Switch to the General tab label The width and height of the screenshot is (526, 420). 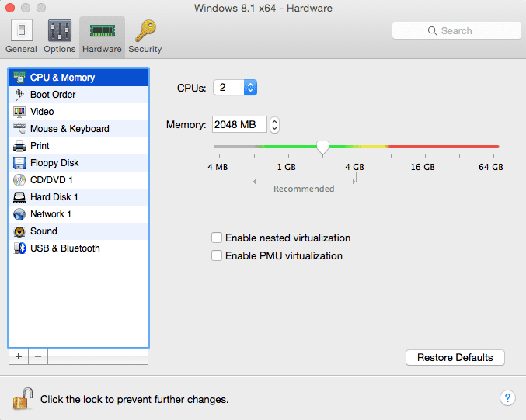22,49
